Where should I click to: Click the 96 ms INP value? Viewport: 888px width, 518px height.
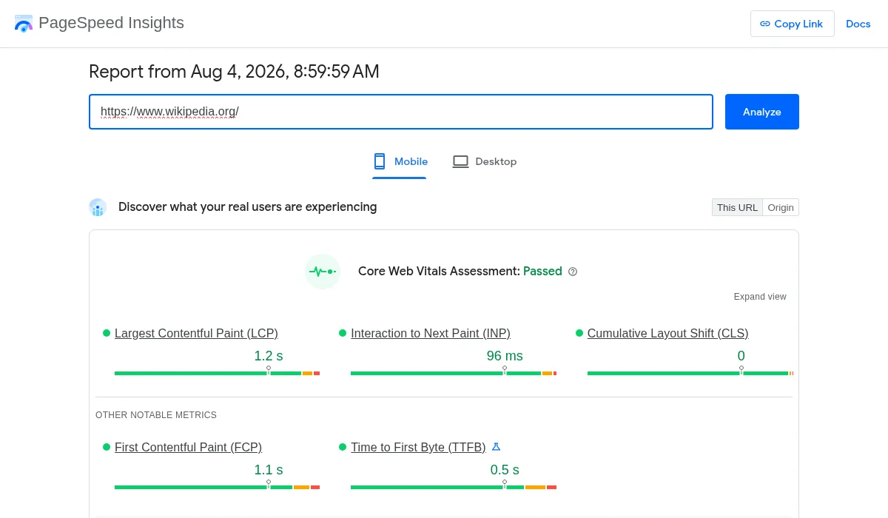point(505,356)
